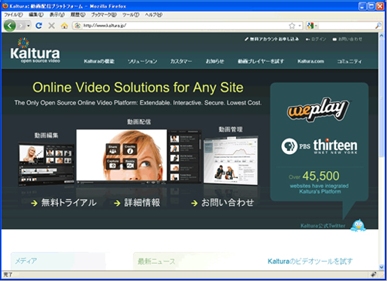Click the vertical scrollbar thumb
The width and height of the screenshot is (387, 281).
(x=382, y=98)
